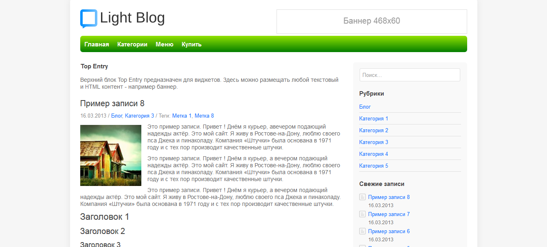Open the Купить menu item
Viewport: 547px width, 247px height.
pyautogui.click(x=191, y=44)
